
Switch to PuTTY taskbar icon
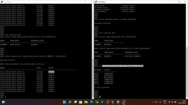124,102
